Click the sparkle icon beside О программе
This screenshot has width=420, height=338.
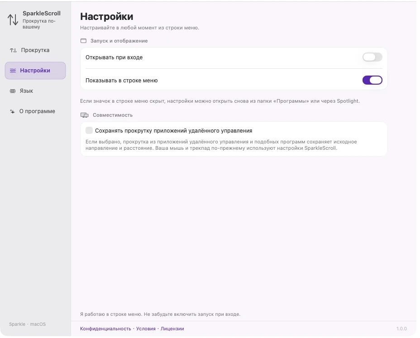12,111
